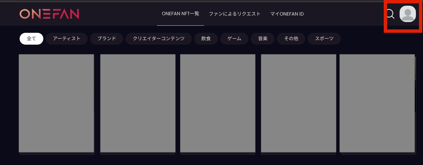Open the ONEFAN logo home link
Viewport: 423px width, 165px height.
point(49,14)
